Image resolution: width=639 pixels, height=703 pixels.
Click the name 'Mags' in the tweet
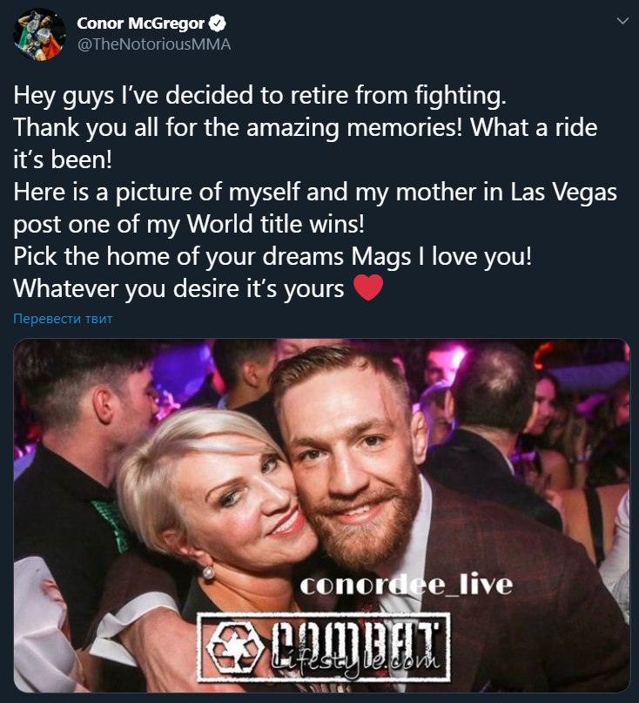pos(381,257)
